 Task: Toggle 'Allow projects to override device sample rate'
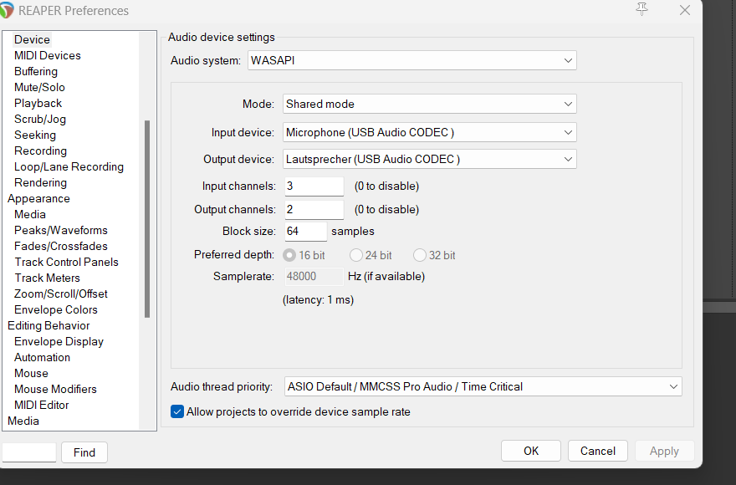177,411
